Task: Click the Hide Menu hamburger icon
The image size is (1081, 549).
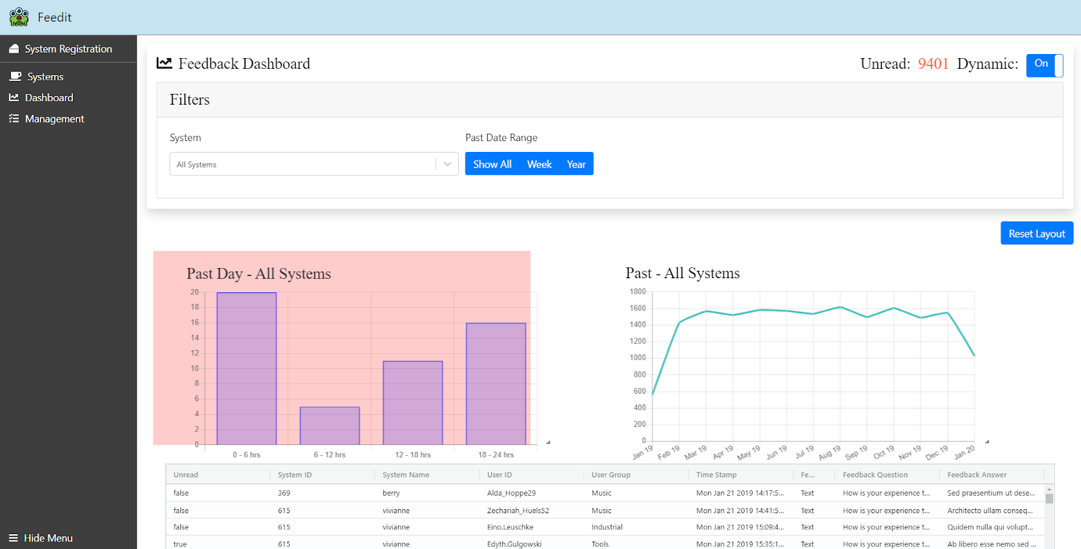Action: [x=14, y=538]
